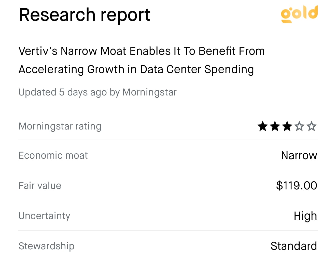Click the $119.00 fair value amount
Viewport: 336px width, 260px height.
pyautogui.click(x=297, y=186)
